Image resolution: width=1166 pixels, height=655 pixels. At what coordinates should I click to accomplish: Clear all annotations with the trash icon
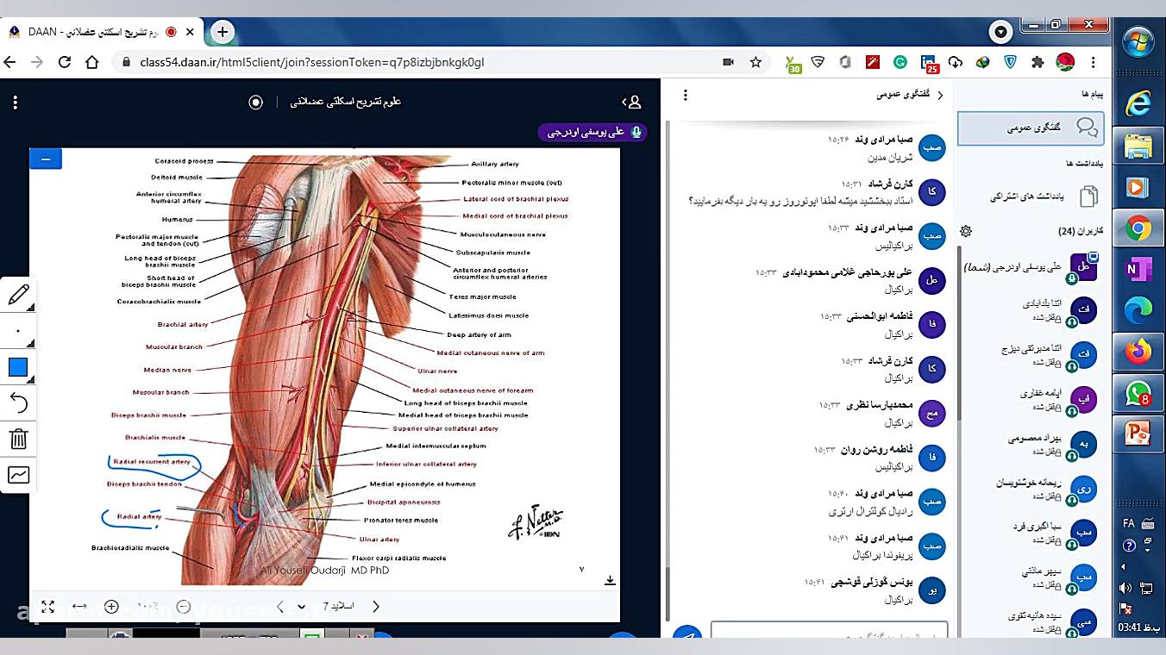click(19, 440)
